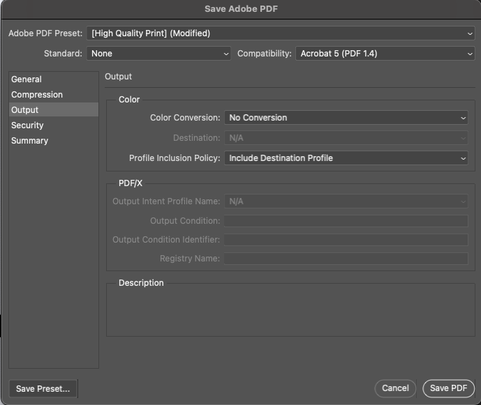481x405 pixels.
Task: Click the Save Preset... button
Action: (x=43, y=388)
